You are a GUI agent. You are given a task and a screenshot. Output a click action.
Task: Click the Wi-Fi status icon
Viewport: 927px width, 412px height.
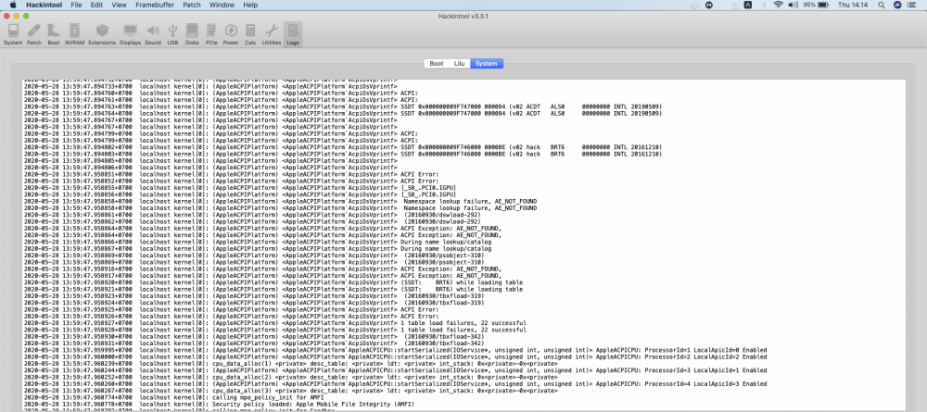tap(778, 5)
